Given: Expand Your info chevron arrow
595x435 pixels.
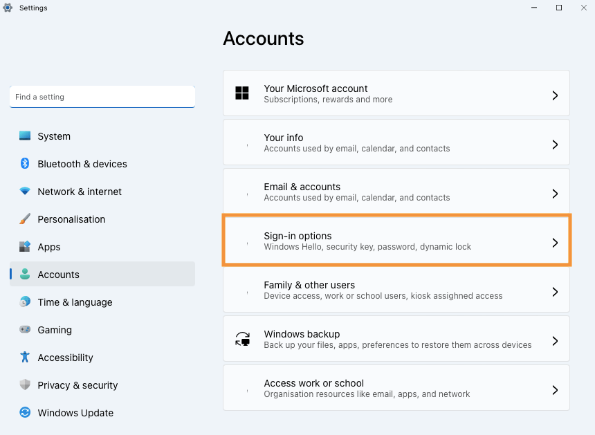Looking at the screenshot, I should (x=555, y=145).
